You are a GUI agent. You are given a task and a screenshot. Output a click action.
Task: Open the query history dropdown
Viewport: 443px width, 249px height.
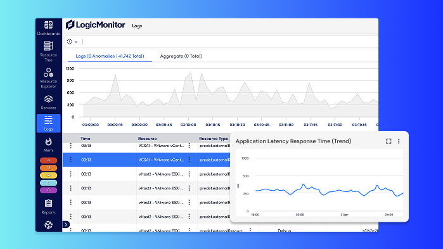pos(72,42)
